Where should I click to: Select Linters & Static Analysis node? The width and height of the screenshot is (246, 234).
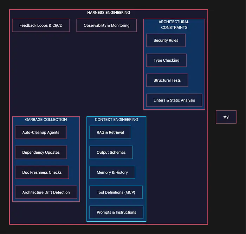[x=174, y=100]
